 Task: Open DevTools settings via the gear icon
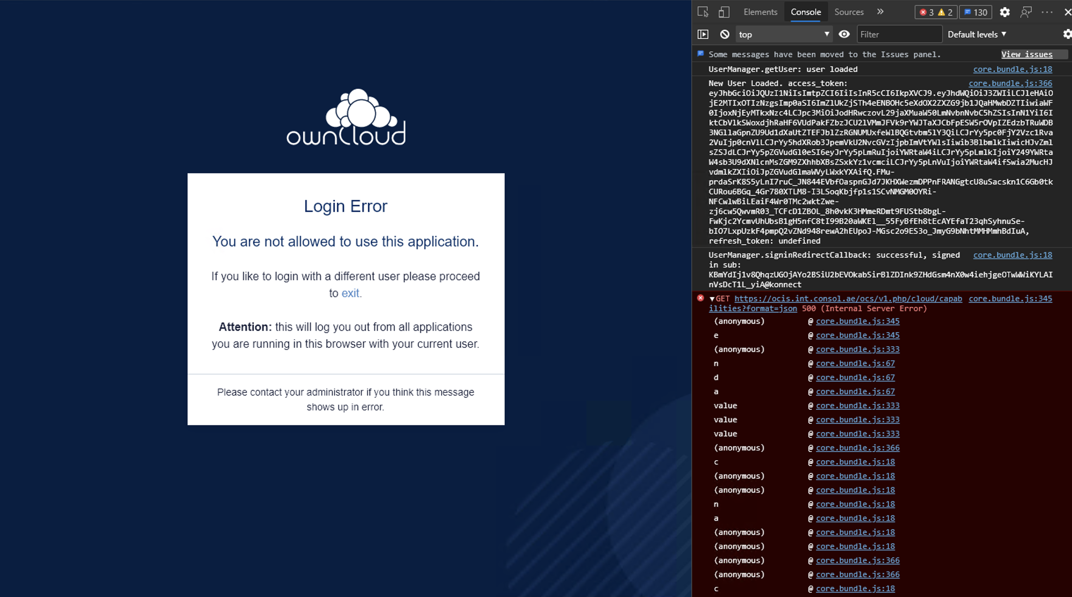point(1005,12)
